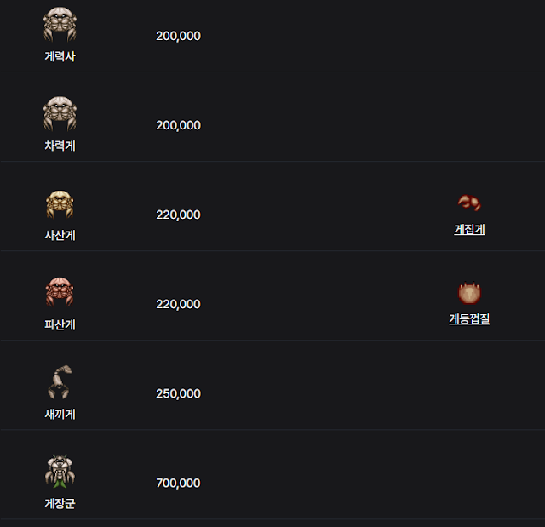Image resolution: width=545 pixels, height=527 pixels.
Task: Click the 200,000 value in 게력사 row
Action: pyautogui.click(x=178, y=36)
